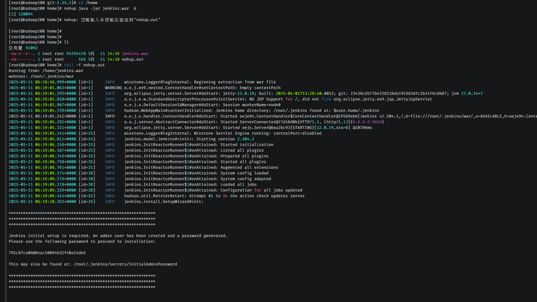Click the [id=25] thread identifier
Image resolution: width=537 pixels, height=302 pixels.
(87, 133)
